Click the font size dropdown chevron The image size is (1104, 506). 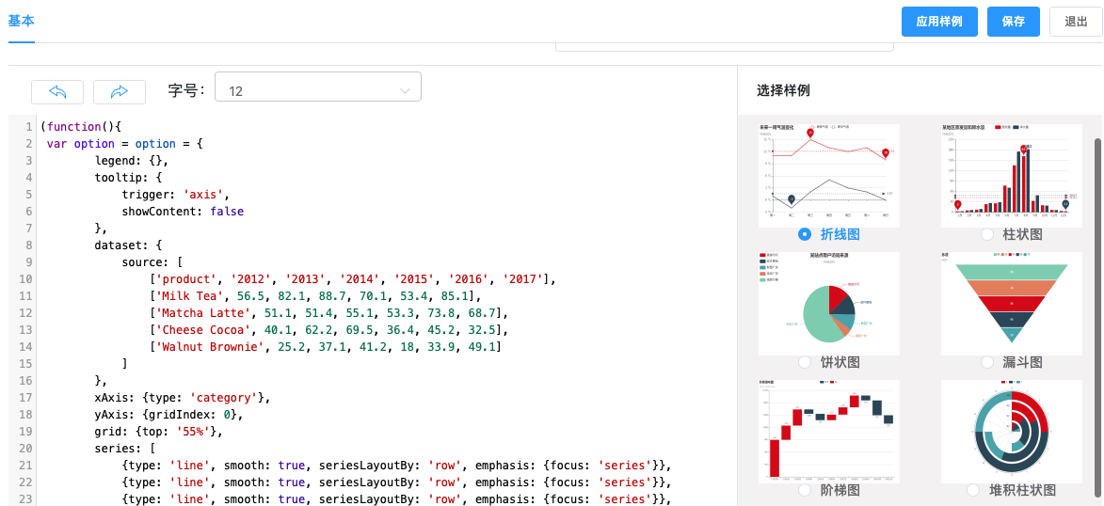pos(406,91)
